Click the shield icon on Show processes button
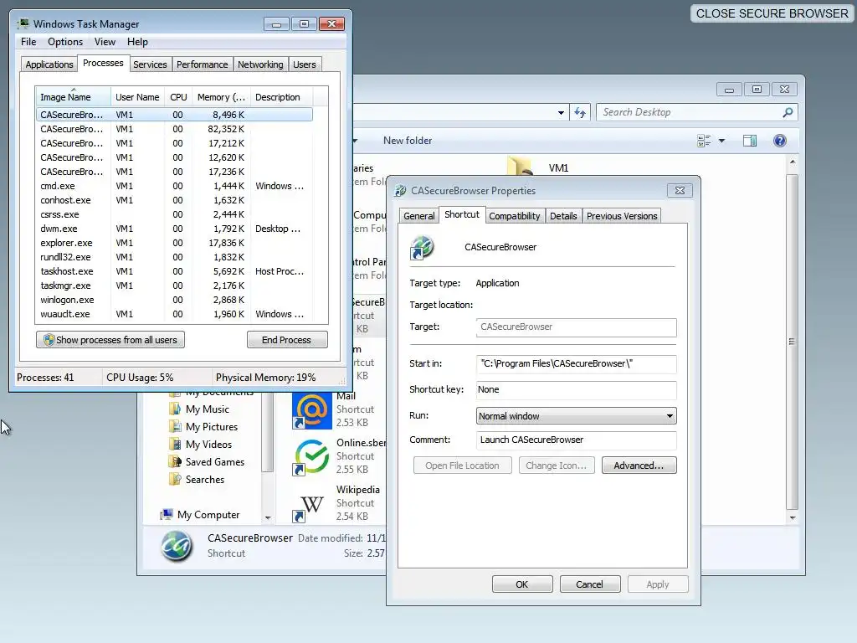 point(49,340)
